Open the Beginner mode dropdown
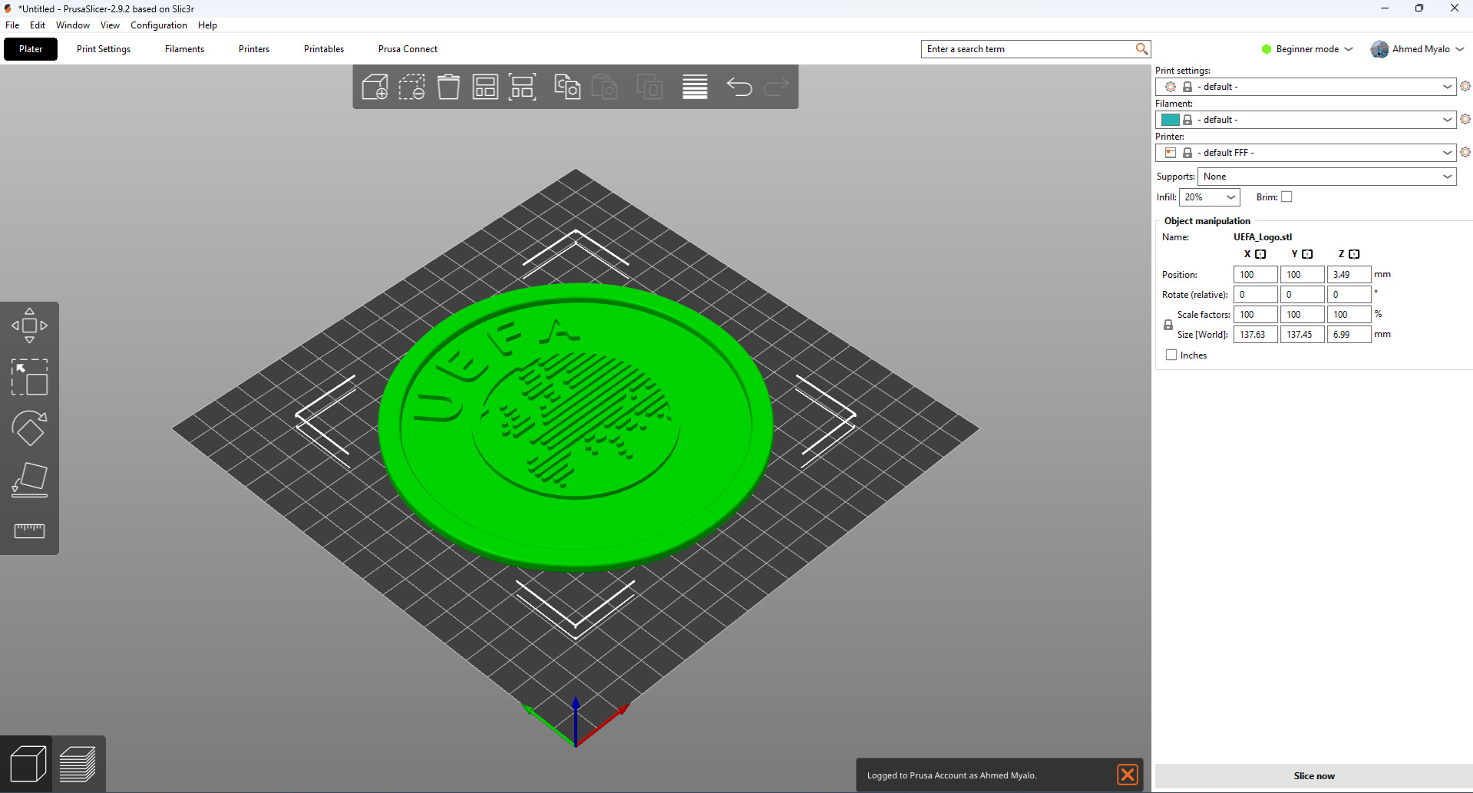Image resolution: width=1473 pixels, height=793 pixels. [1306, 49]
